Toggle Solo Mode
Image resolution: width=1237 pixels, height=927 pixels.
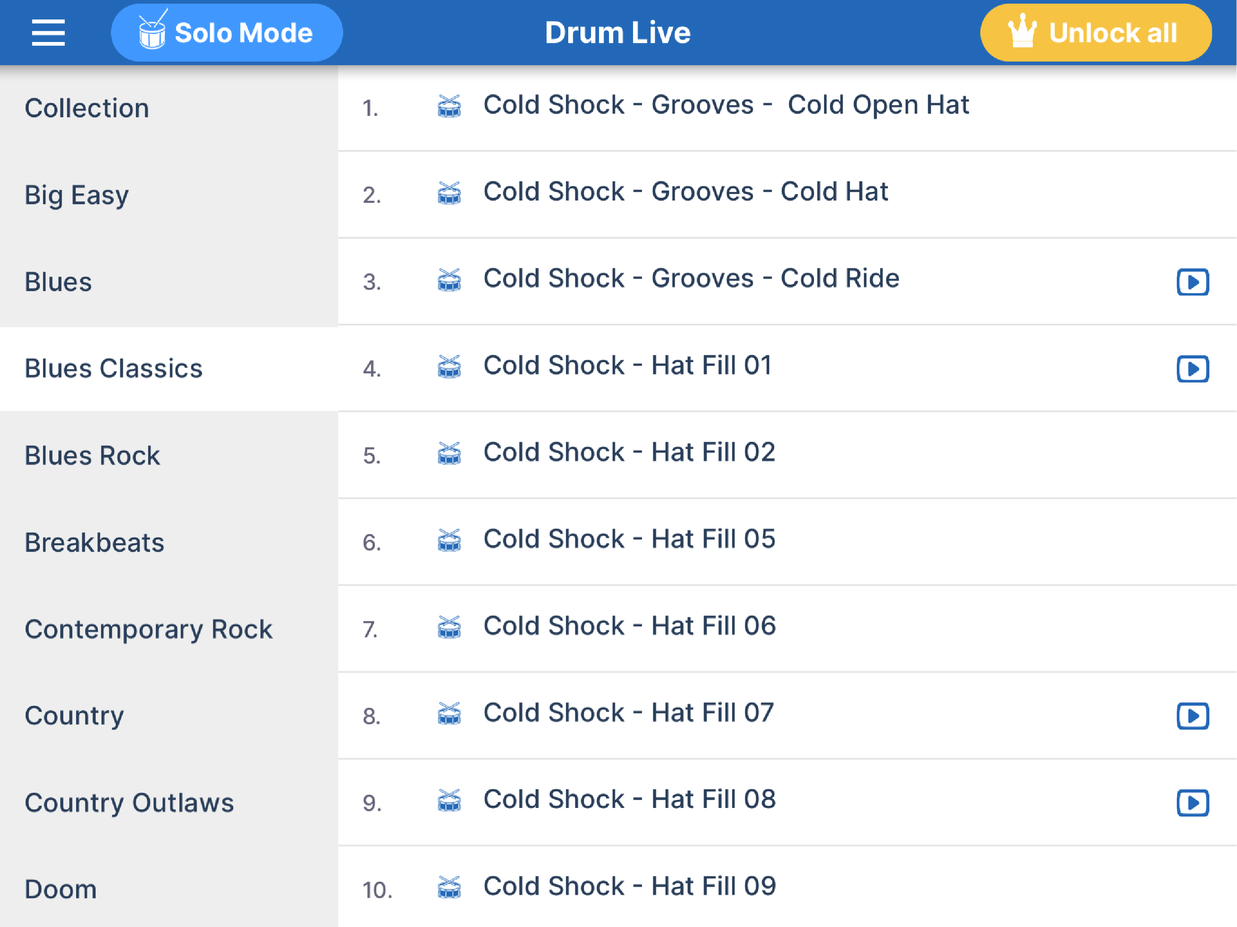pos(226,33)
